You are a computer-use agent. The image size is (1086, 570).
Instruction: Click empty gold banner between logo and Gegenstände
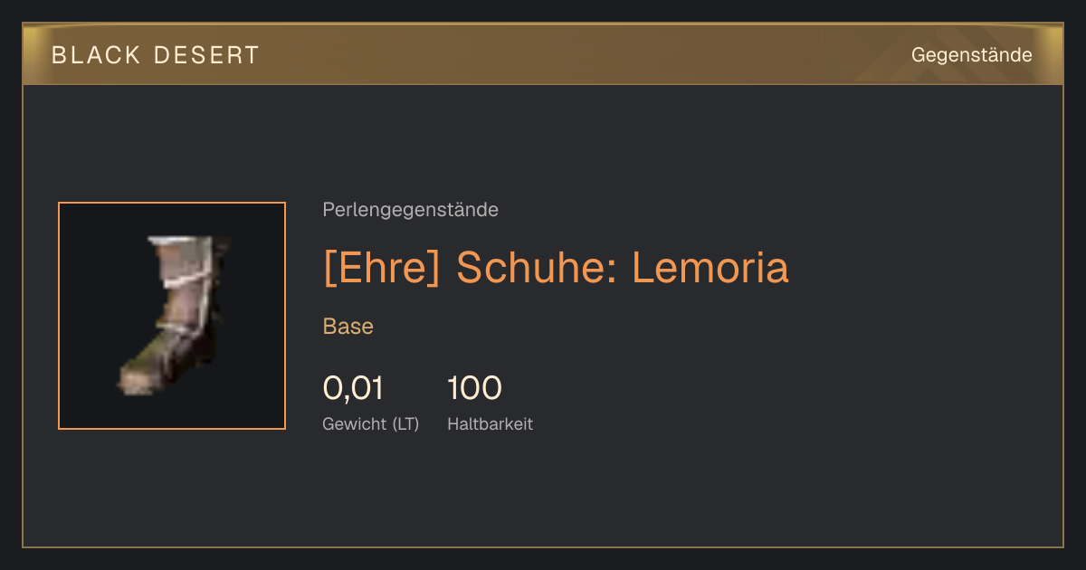click(x=579, y=55)
